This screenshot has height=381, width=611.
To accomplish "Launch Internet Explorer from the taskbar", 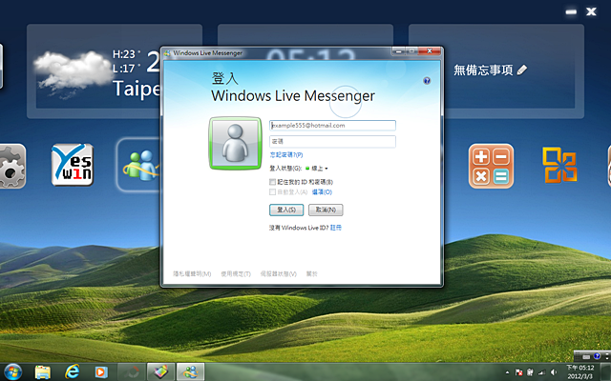I will click(73, 372).
